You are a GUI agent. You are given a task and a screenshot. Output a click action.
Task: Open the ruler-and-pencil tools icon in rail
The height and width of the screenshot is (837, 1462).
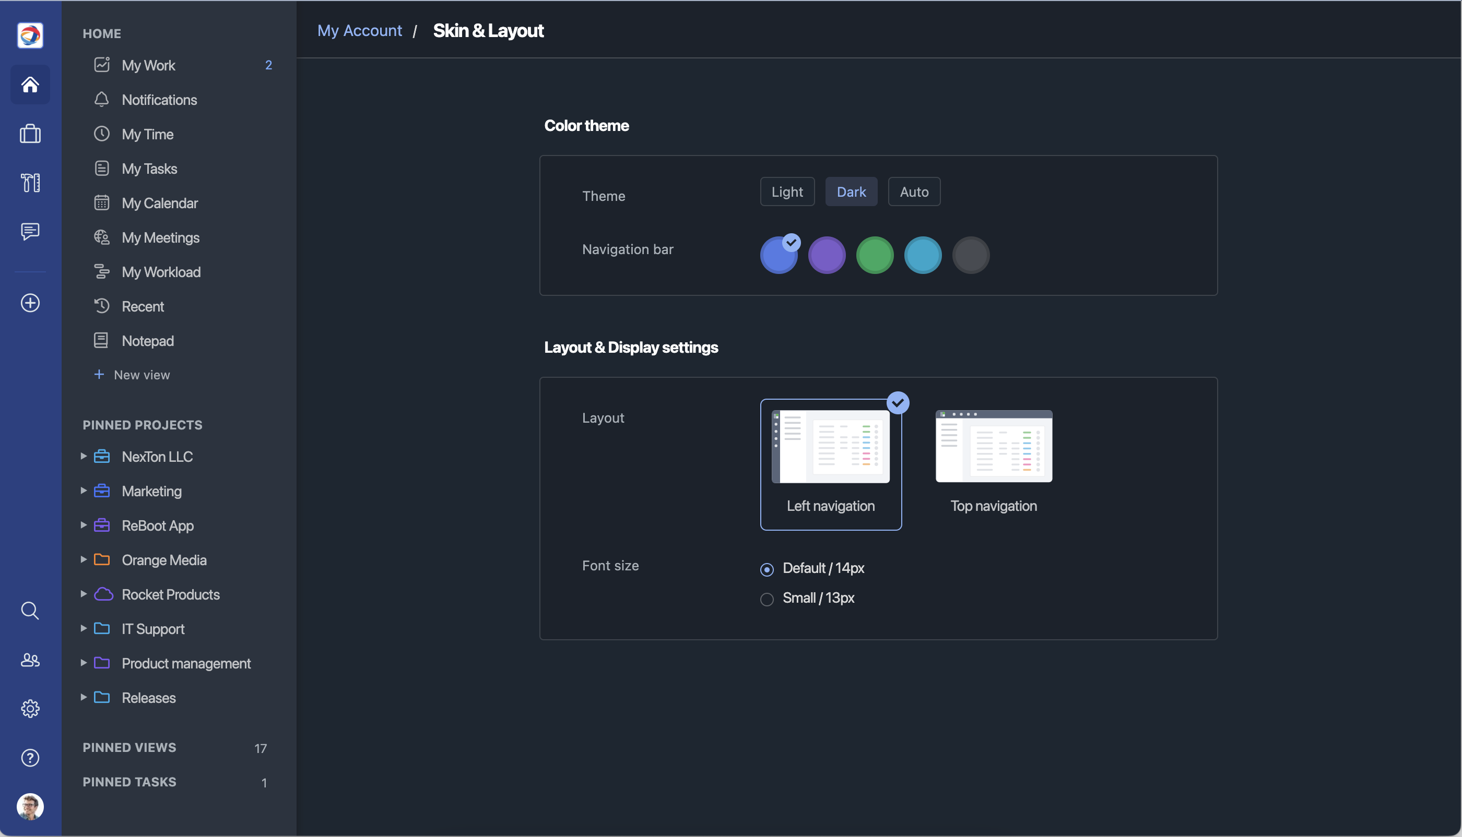(30, 183)
